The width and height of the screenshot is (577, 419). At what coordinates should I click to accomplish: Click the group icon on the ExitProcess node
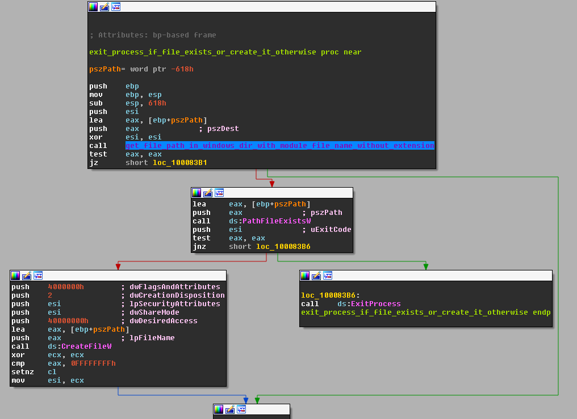point(328,276)
